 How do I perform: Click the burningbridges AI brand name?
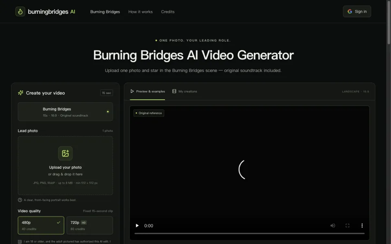point(51,12)
